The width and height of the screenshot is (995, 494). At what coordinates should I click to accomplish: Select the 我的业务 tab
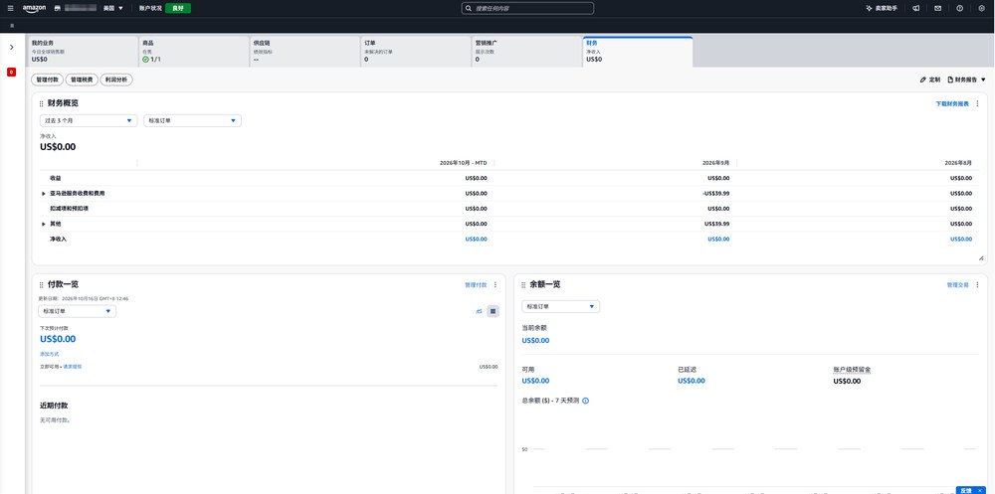tap(83, 52)
